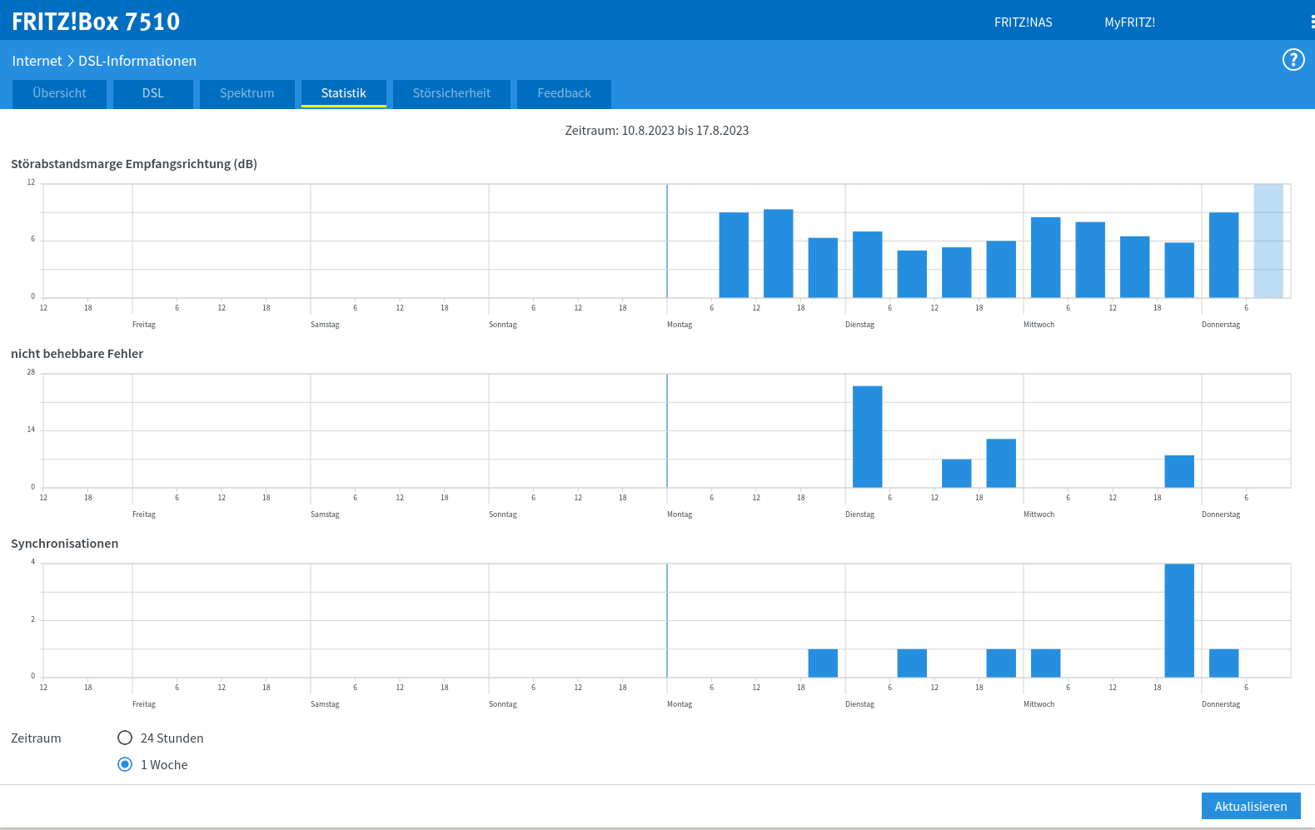Click the Störabstandsmarge Empfangsrichtung (dB) heading
The height and width of the screenshot is (830, 1315).
[134, 164]
